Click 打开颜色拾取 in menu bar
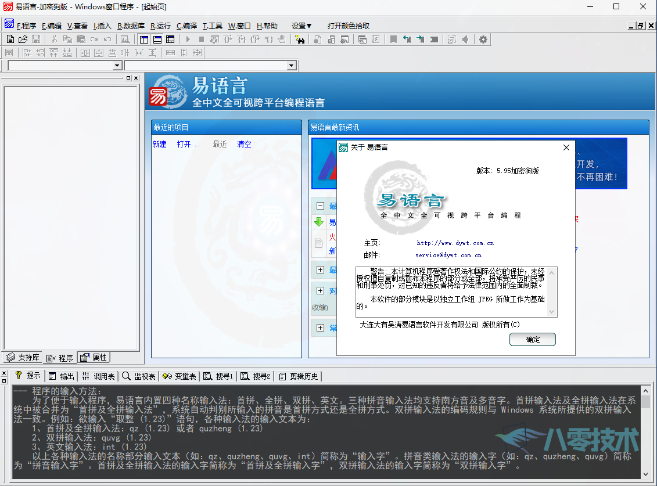657x486 pixels. click(x=348, y=26)
